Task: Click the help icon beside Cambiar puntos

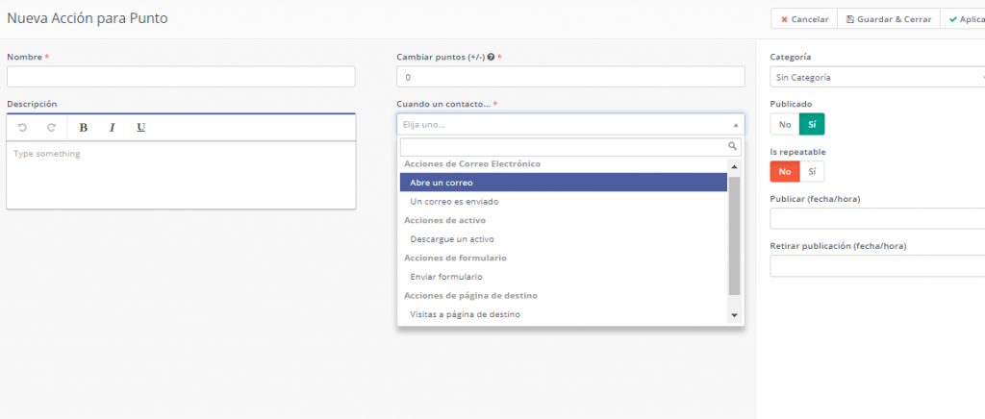Action: pos(491,58)
